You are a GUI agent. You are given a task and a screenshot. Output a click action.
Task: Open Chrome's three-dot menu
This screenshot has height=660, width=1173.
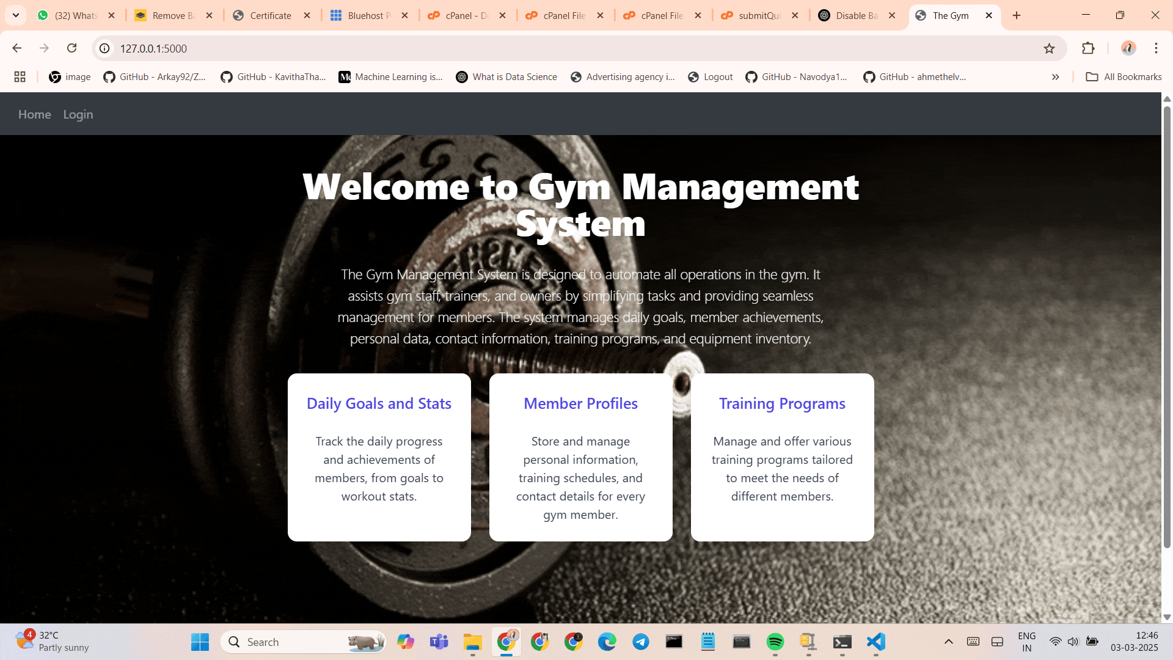click(1156, 48)
